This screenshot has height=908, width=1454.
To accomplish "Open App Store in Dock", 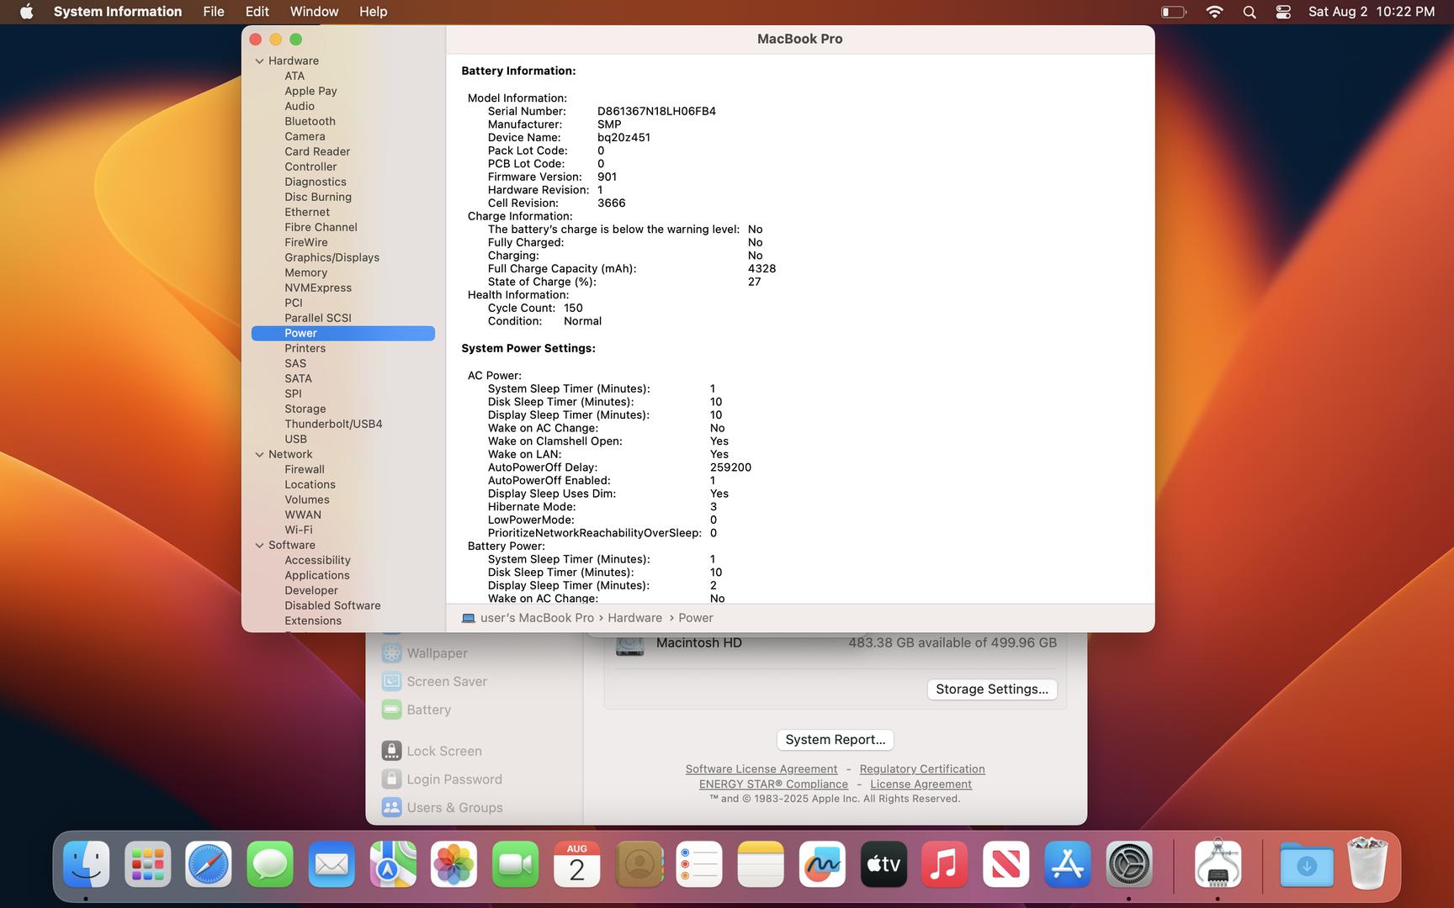I will [x=1068, y=864].
